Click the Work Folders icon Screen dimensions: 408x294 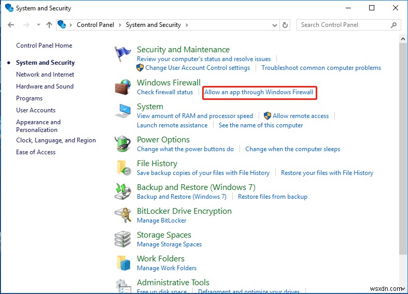(x=123, y=263)
